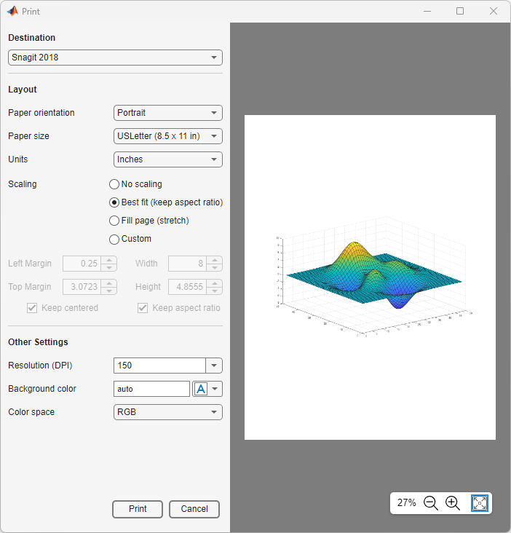The width and height of the screenshot is (511, 533).
Task: Click the fit-to-window preview icon
Action: pyautogui.click(x=480, y=503)
